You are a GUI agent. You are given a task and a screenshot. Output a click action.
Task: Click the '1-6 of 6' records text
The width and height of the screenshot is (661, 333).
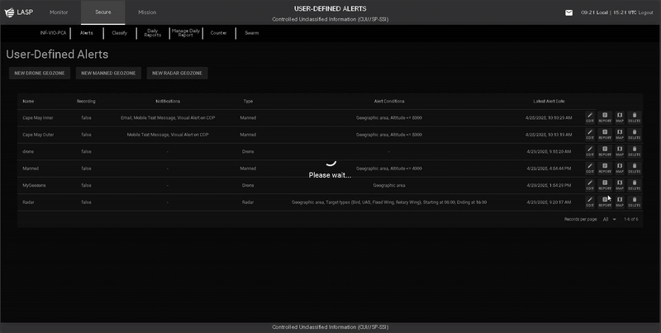tap(630, 219)
